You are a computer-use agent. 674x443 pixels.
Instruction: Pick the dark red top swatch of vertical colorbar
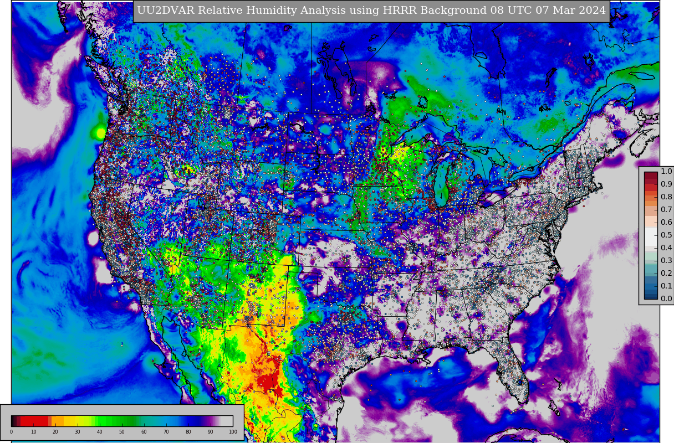point(651,175)
